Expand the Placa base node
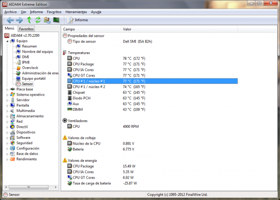 [x=7, y=90]
